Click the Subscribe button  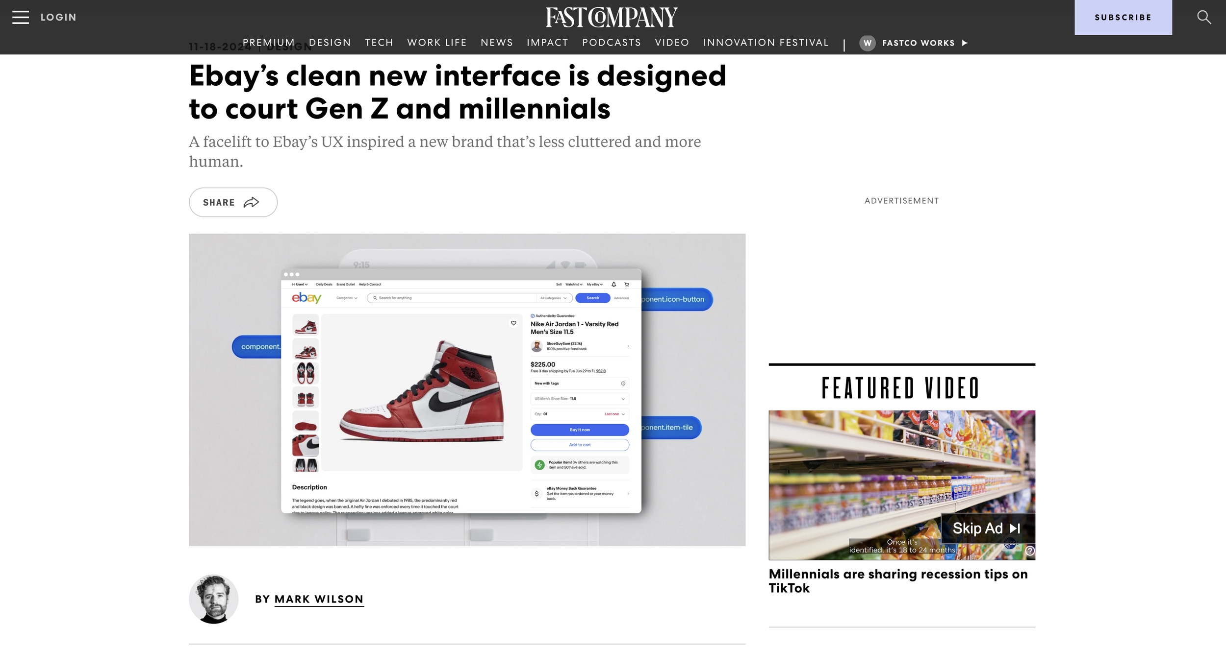pos(1123,17)
